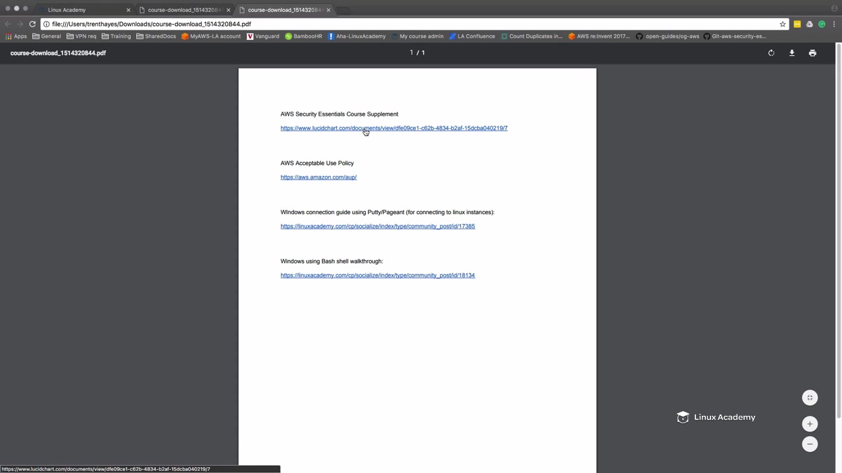Screen dimensions: 842x473
Task: Open the SharedDocs bookmarks folder
Action: (x=156, y=36)
